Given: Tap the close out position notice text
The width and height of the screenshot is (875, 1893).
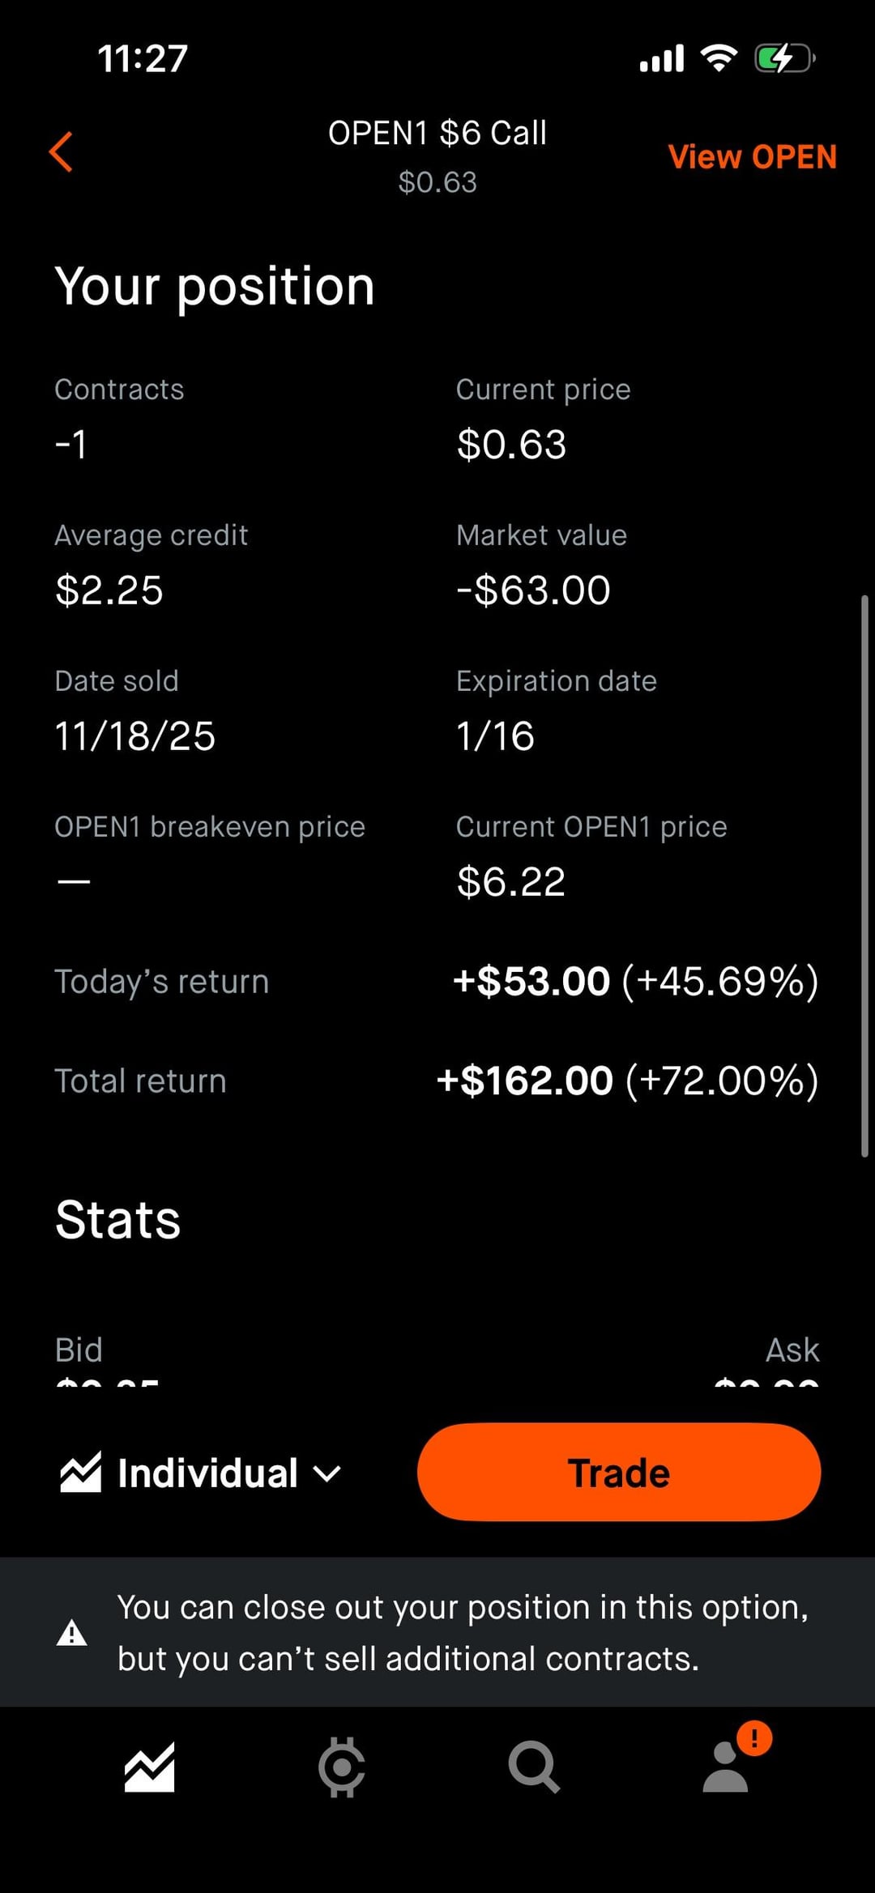Looking at the screenshot, I should pos(462,1632).
